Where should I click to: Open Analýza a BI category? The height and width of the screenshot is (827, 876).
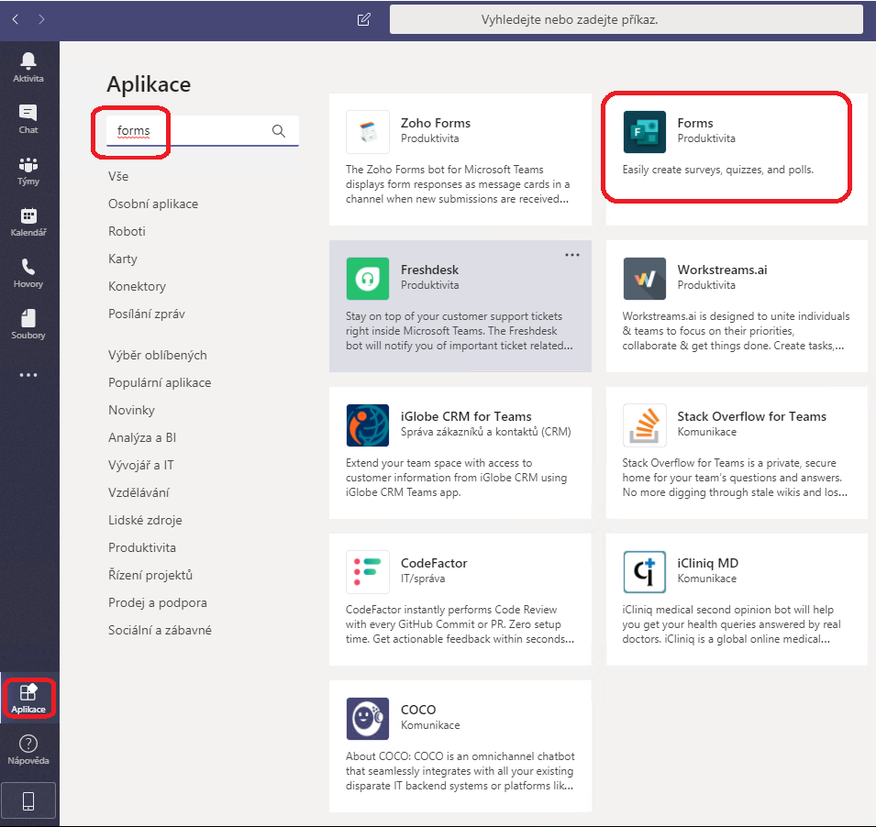[142, 437]
